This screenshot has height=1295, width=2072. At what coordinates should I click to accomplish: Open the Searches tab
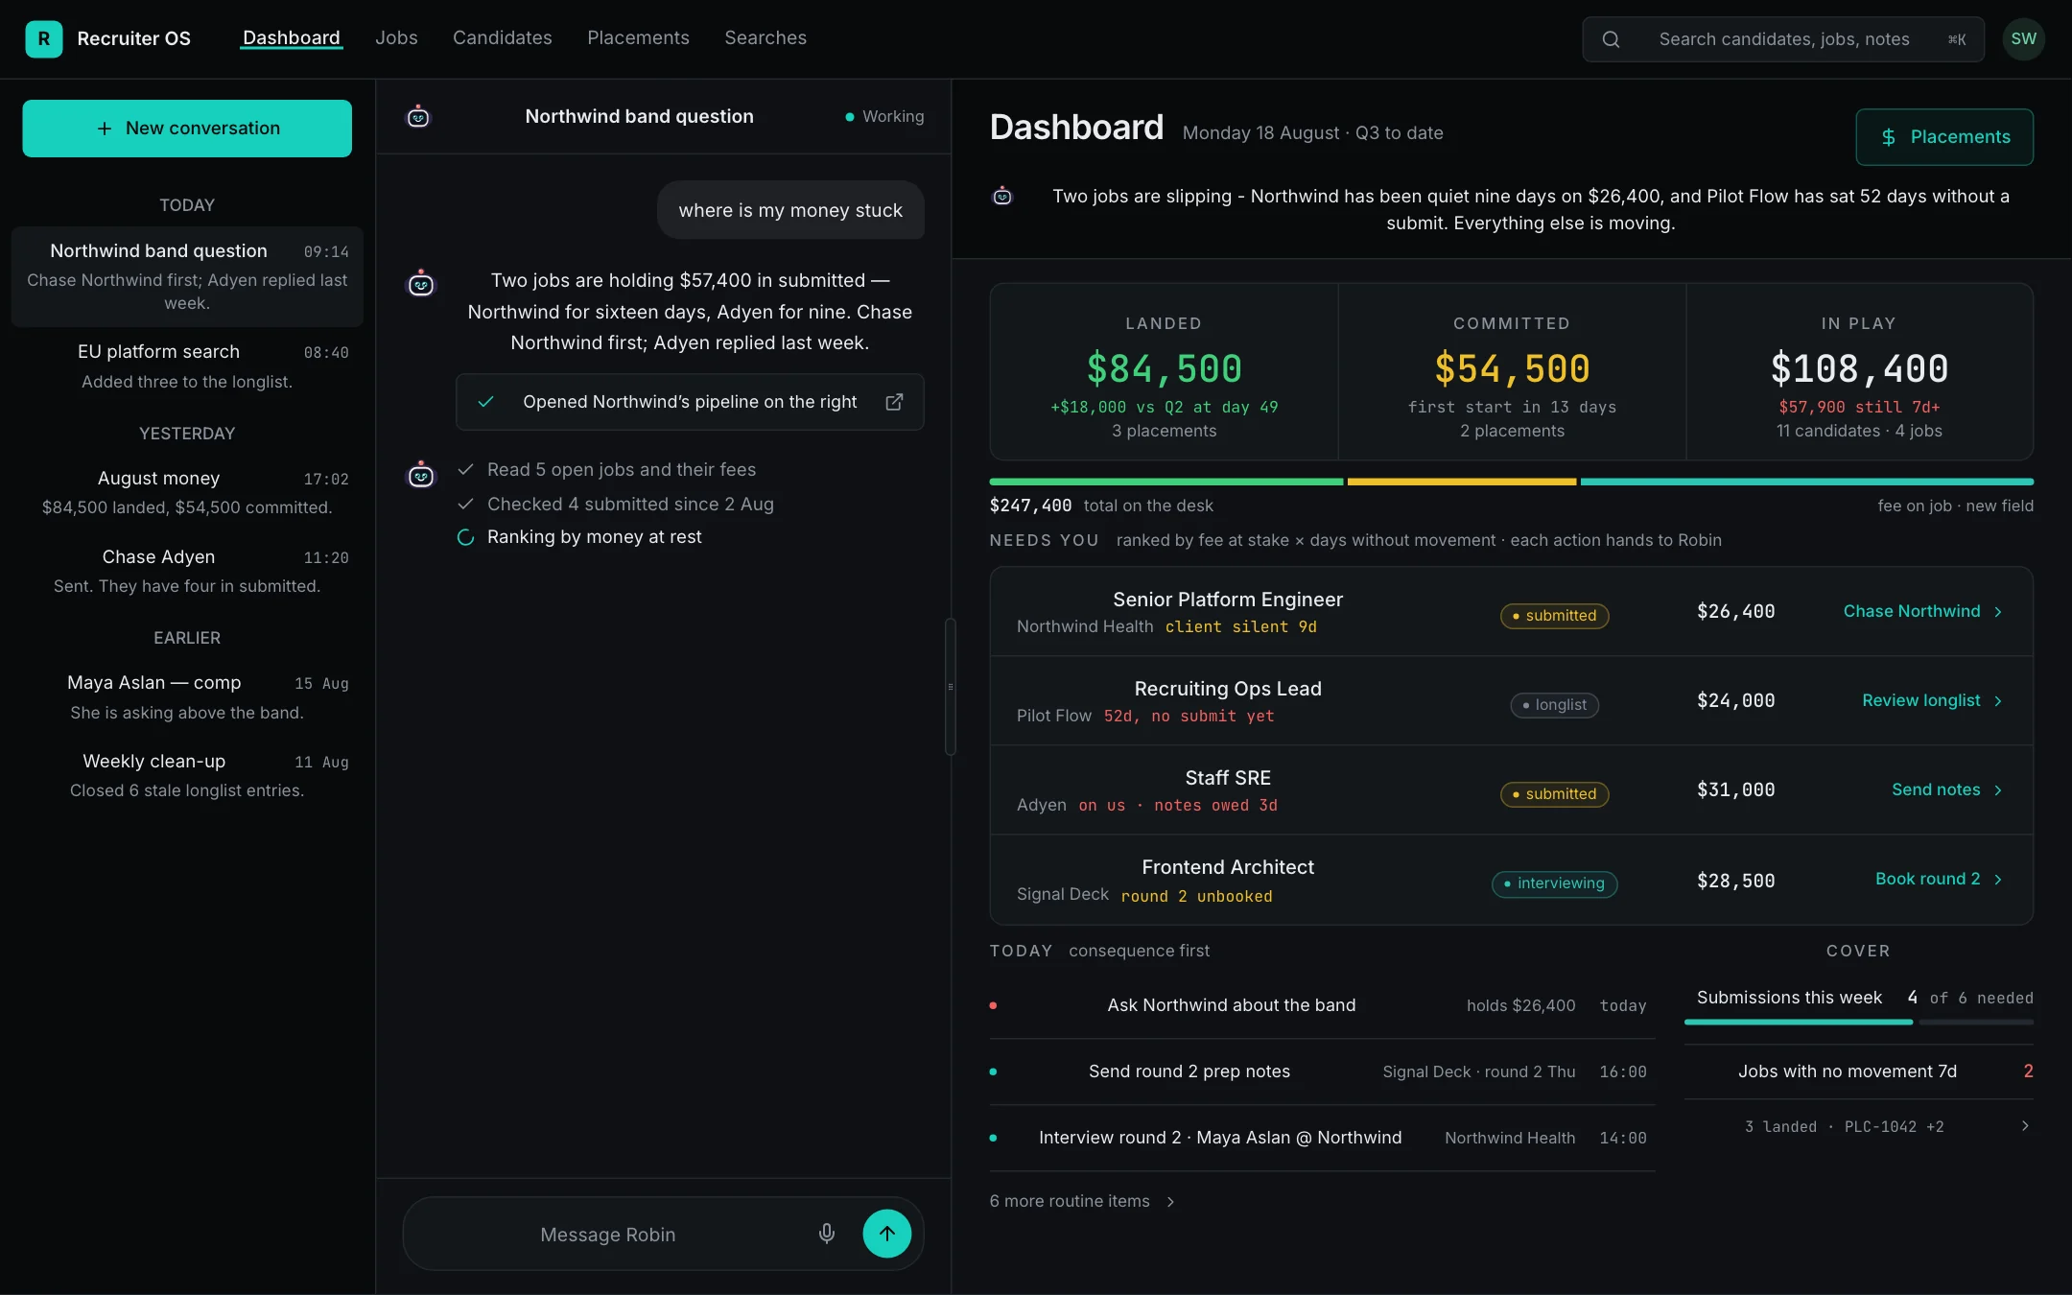(765, 38)
